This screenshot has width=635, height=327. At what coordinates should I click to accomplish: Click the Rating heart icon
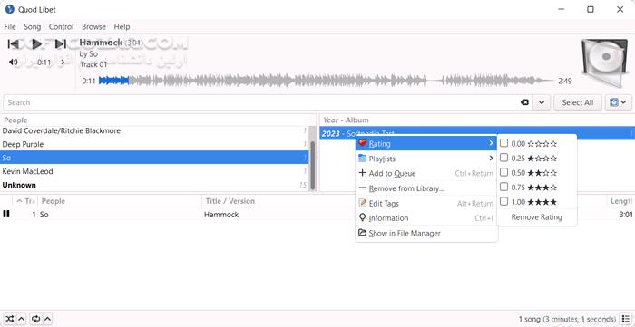pyautogui.click(x=363, y=143)
